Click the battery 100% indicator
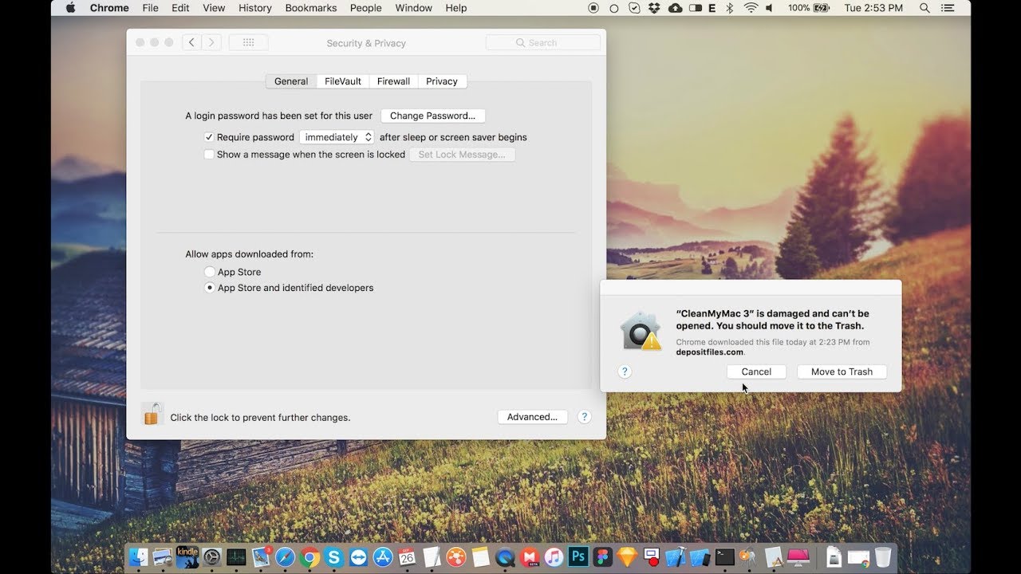The height and width of the screenshot is (574, 1021). point(809,8)
